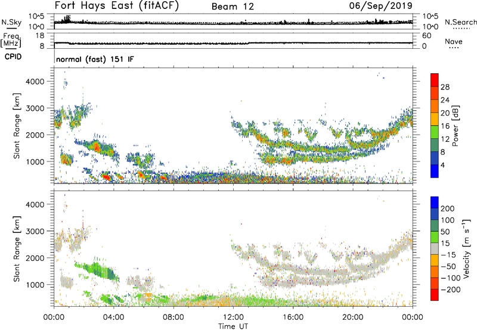Click the "4000" tick in the power panel

tap(35, 82)
